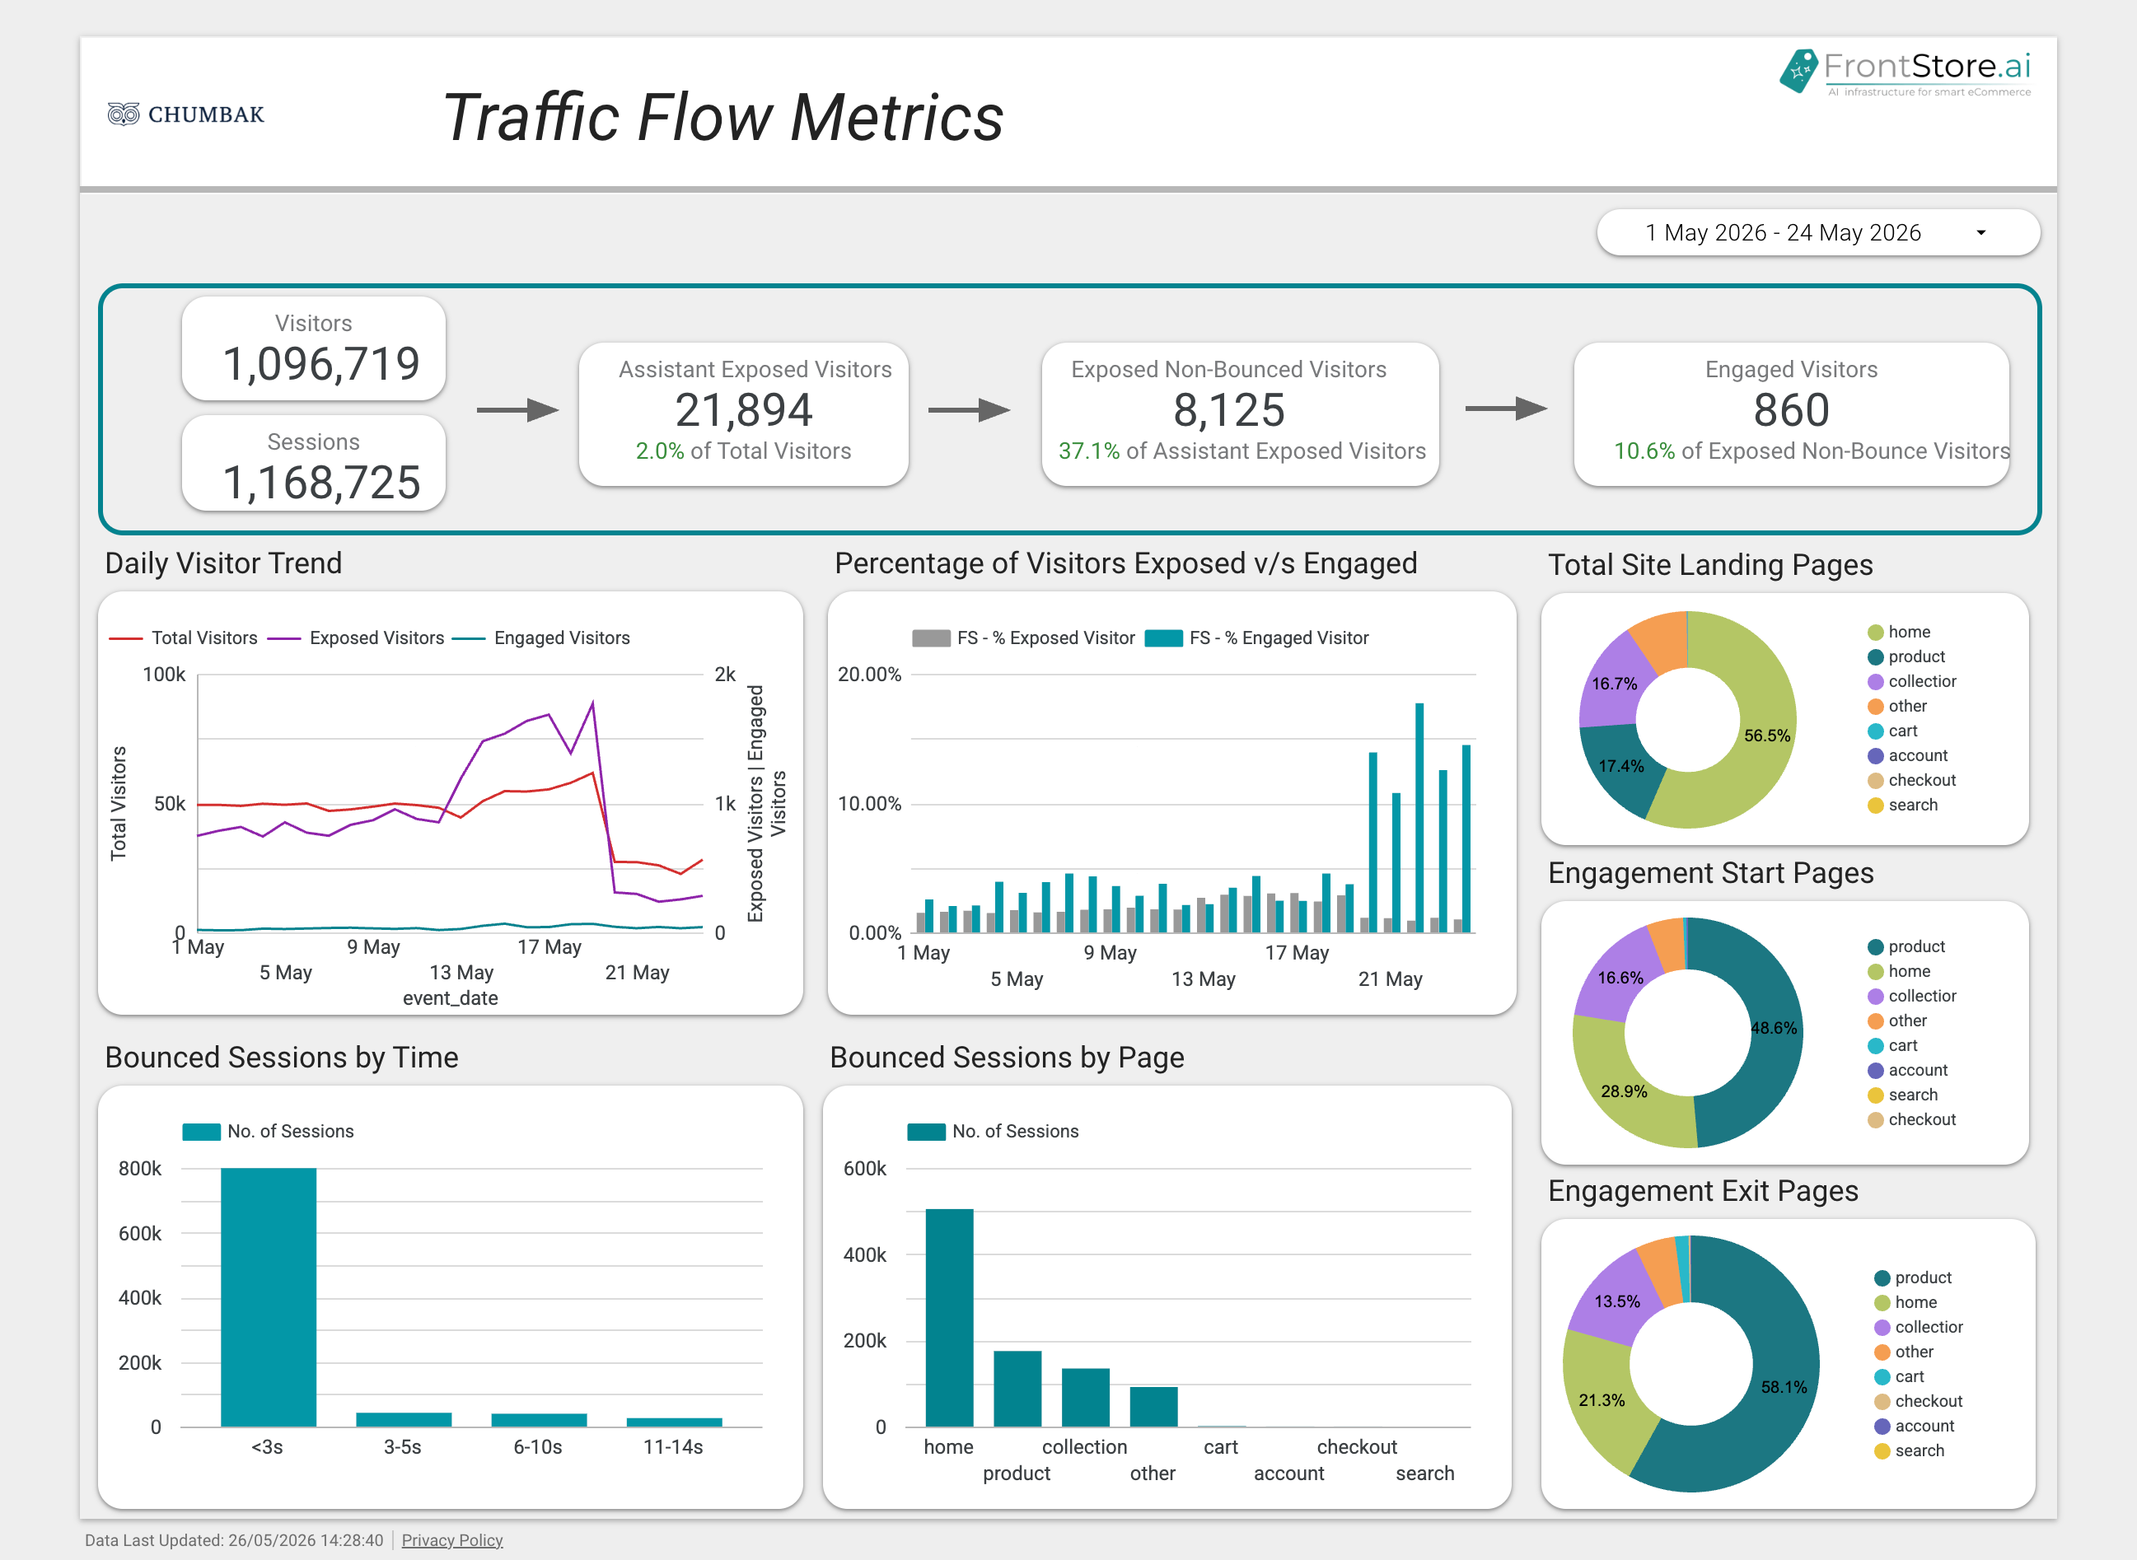Click the Engagement Exit Pages heading
2137x1560 pixels.
[x=1703, y=1191]
